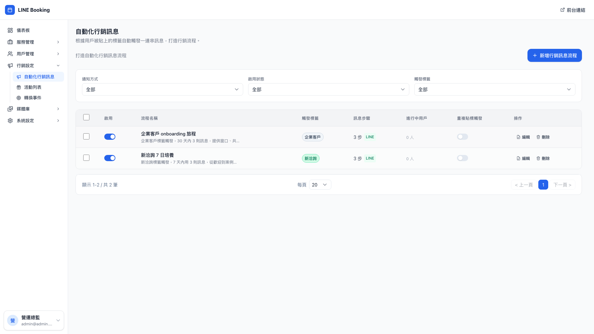Click the 服務管理 briefcase icon

(x=10, y=42)
